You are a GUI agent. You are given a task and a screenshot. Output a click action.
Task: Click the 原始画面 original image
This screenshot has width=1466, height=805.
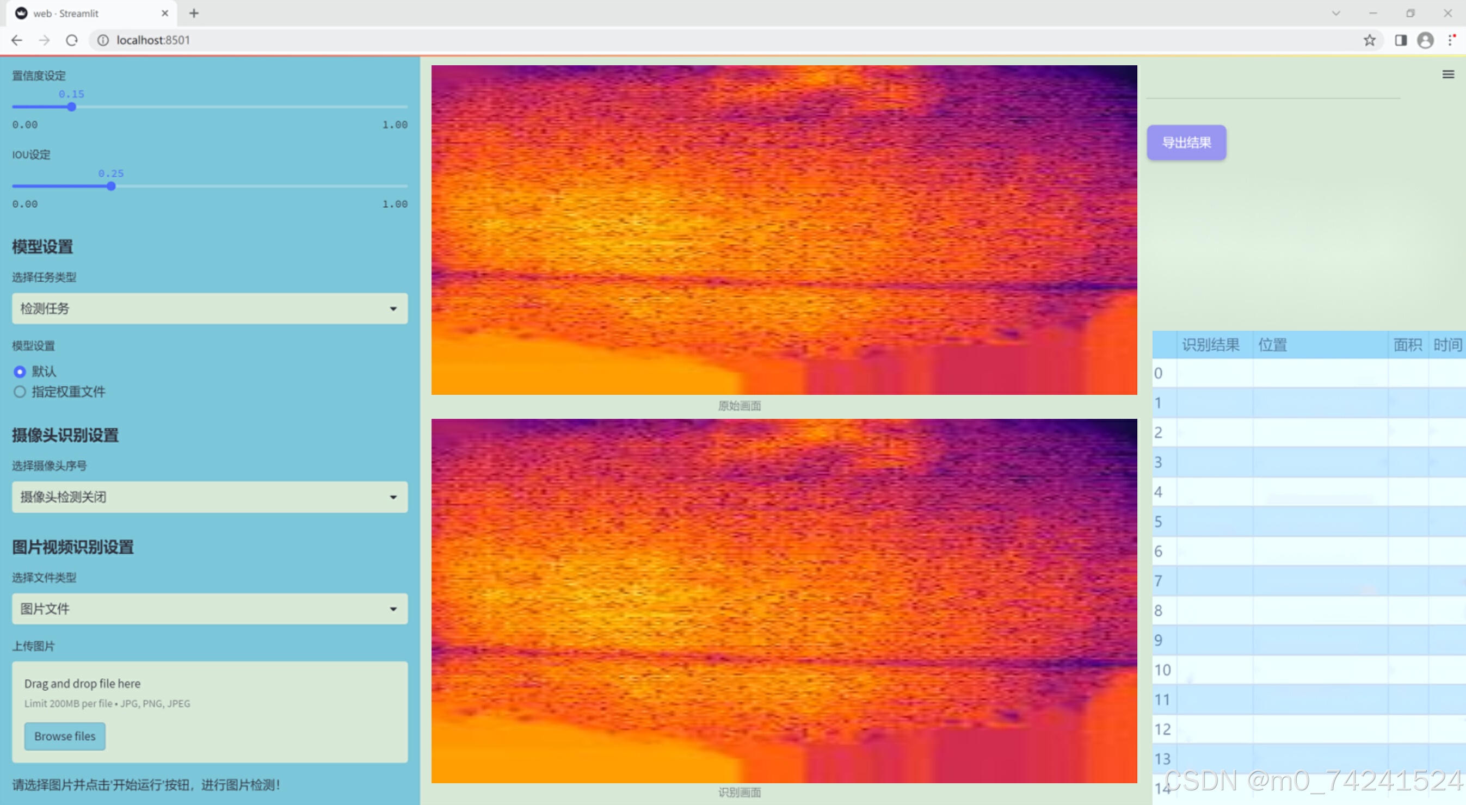(x=784, y=230)
